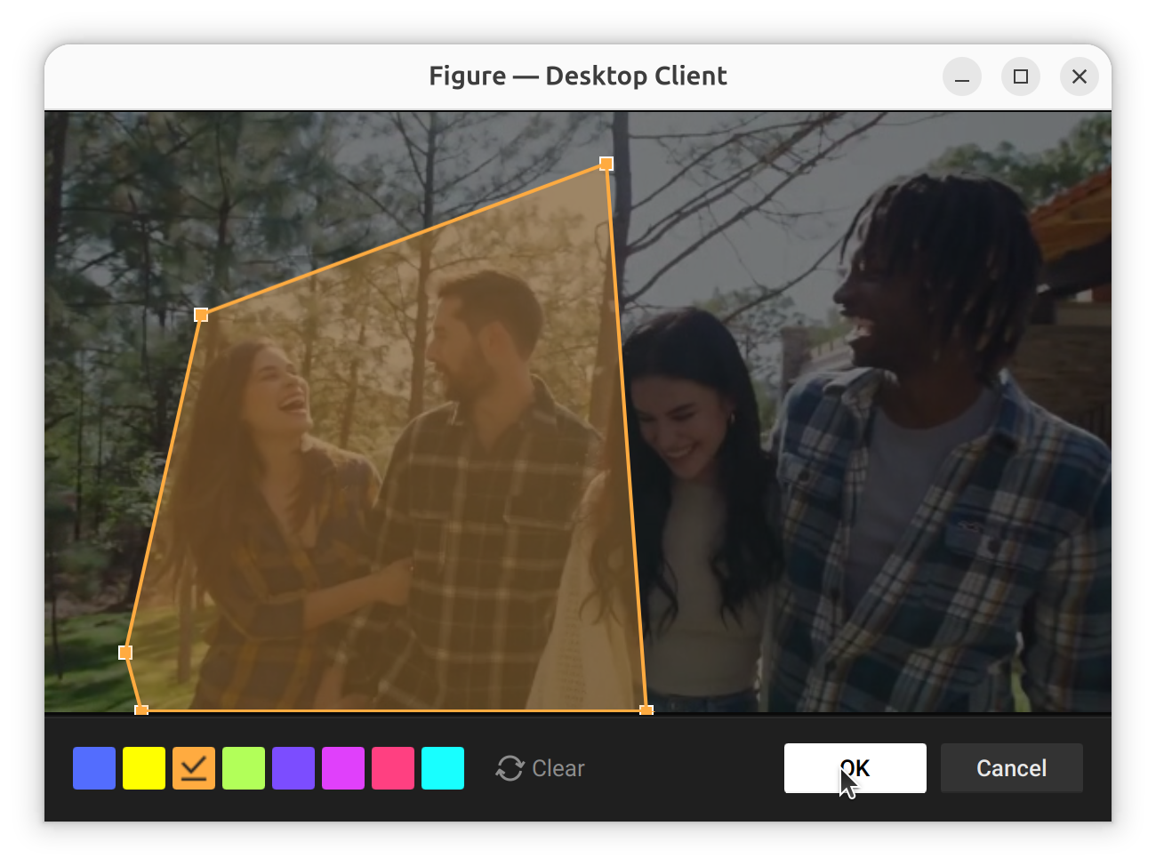Pick the pink-red color swatch
Viewport: 1156px width, 866px height.
click(393, 768)
